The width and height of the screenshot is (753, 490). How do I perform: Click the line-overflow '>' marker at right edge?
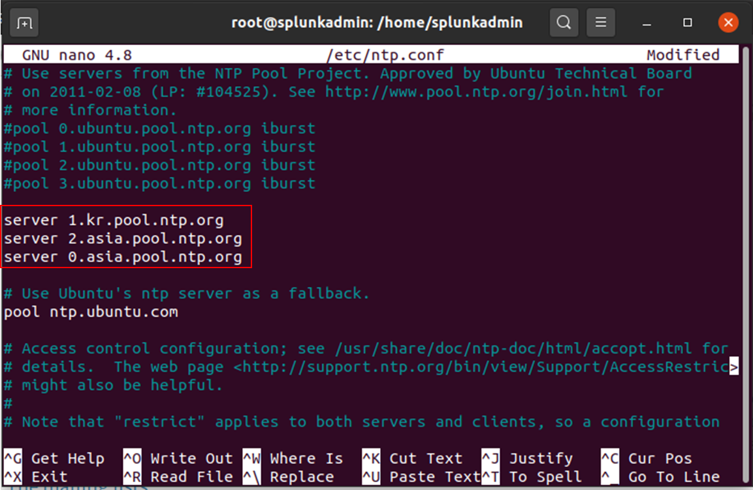coord(734,367)
